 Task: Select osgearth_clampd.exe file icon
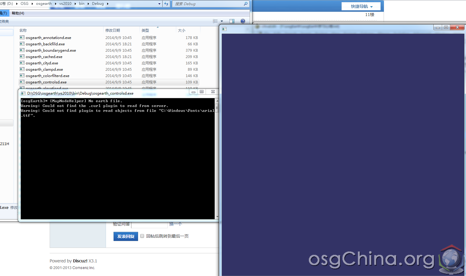click(22, 69)
